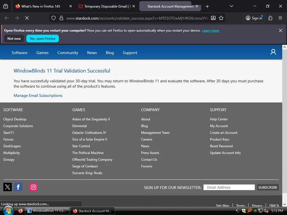Viewport: 287px width, 215px height.
Task: Open Update Account Info link
Action: pyautogui.click(x=225, y=153)
